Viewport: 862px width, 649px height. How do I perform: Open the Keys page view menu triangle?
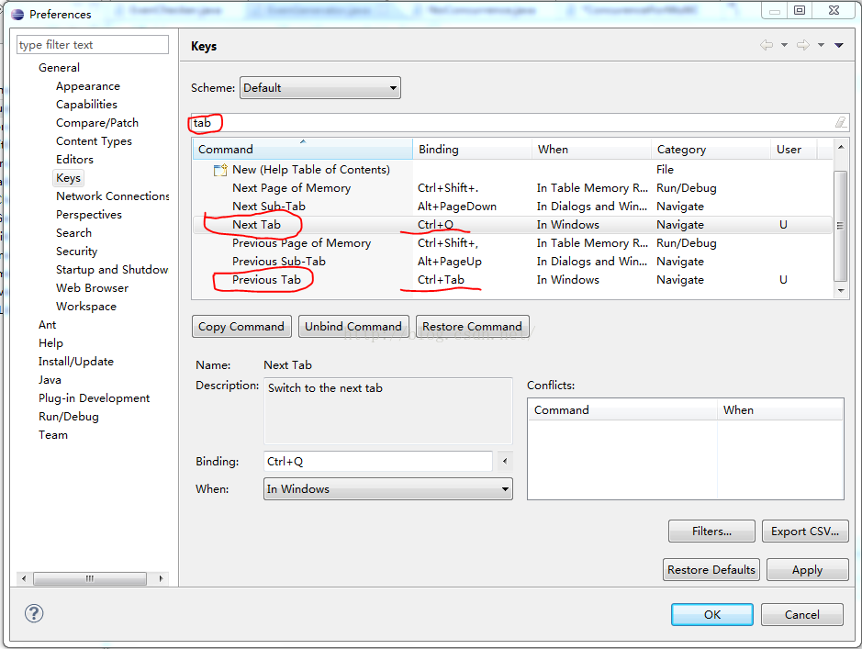pos(839,45)
